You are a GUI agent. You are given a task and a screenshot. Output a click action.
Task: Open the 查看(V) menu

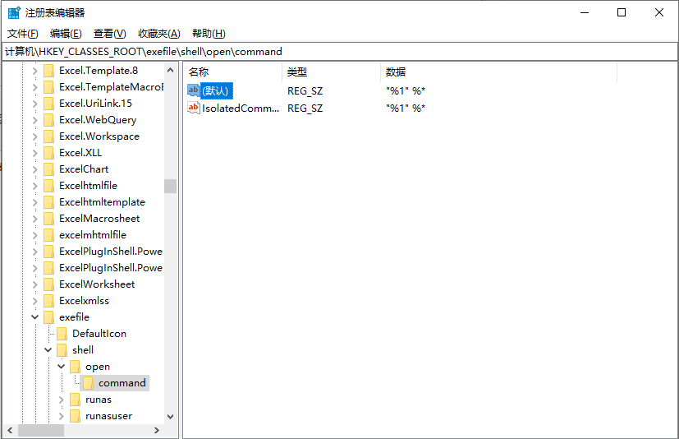(109, 34)
